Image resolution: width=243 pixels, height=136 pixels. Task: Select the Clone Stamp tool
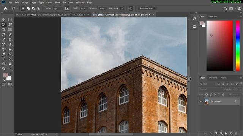click(10, 39)
